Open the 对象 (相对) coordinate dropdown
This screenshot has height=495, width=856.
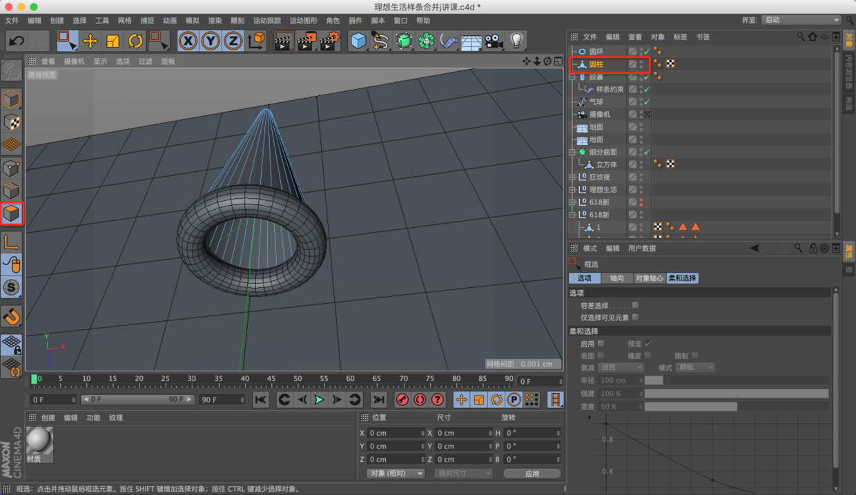[396, 474]
